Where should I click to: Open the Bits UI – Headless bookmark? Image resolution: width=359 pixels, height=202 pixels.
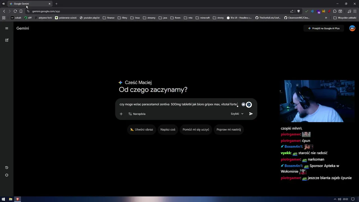239,18
